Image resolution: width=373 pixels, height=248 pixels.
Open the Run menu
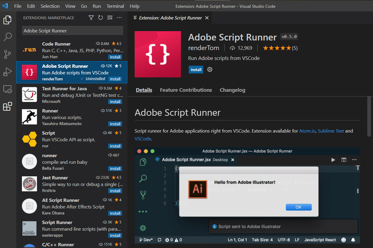[97, 6]
